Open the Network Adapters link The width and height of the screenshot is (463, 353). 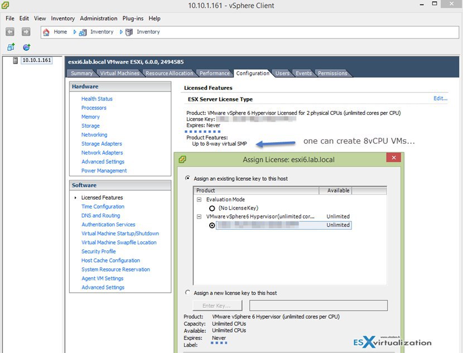[x=102, y=153]
